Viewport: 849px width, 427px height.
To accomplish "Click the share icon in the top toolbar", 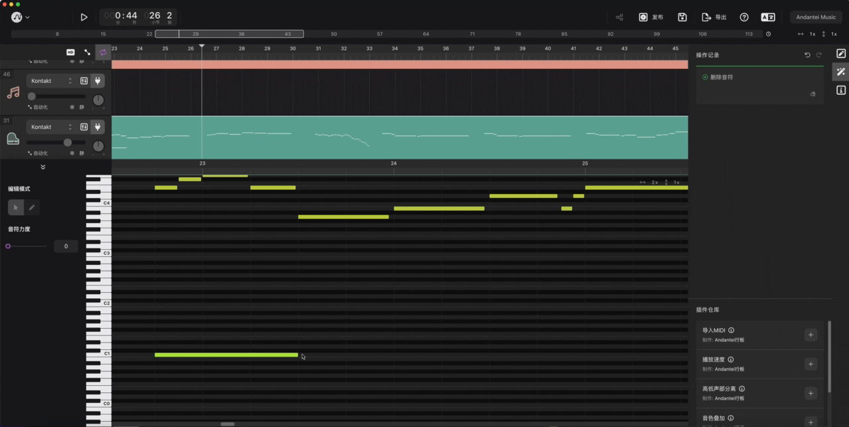I will (619, 17).
